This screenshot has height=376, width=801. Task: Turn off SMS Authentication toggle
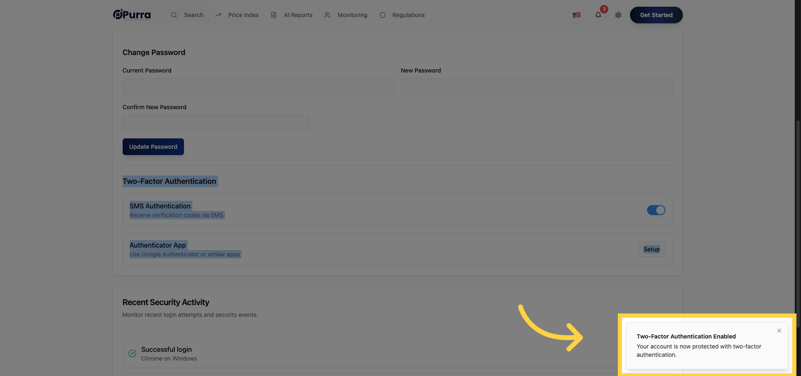coord(656,210)
